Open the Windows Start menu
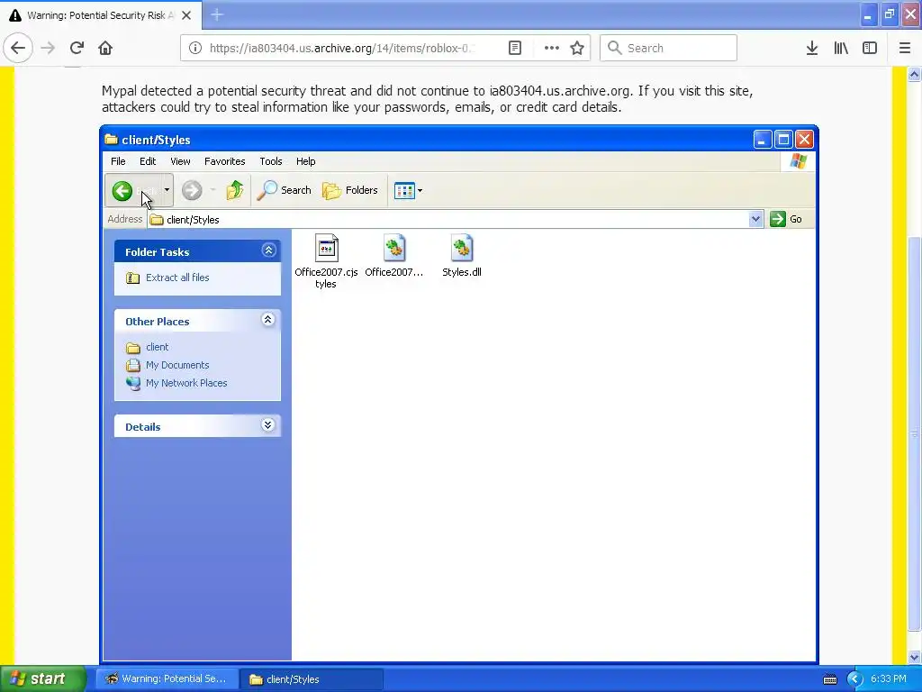 point(42,678)
